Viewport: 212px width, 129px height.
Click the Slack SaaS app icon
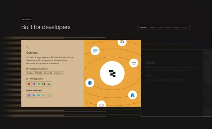(x=43, y=95)
